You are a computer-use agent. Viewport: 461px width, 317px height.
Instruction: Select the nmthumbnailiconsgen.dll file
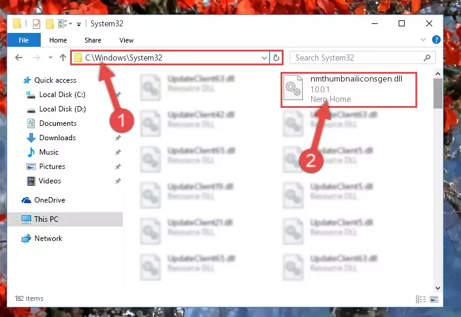tap(349, 90)
